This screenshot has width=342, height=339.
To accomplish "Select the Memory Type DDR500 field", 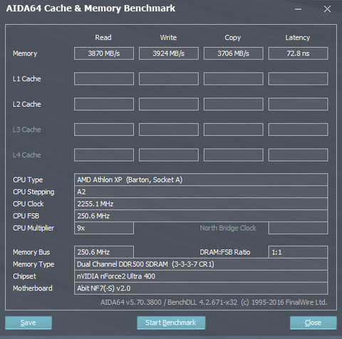I will pos(201,264).
